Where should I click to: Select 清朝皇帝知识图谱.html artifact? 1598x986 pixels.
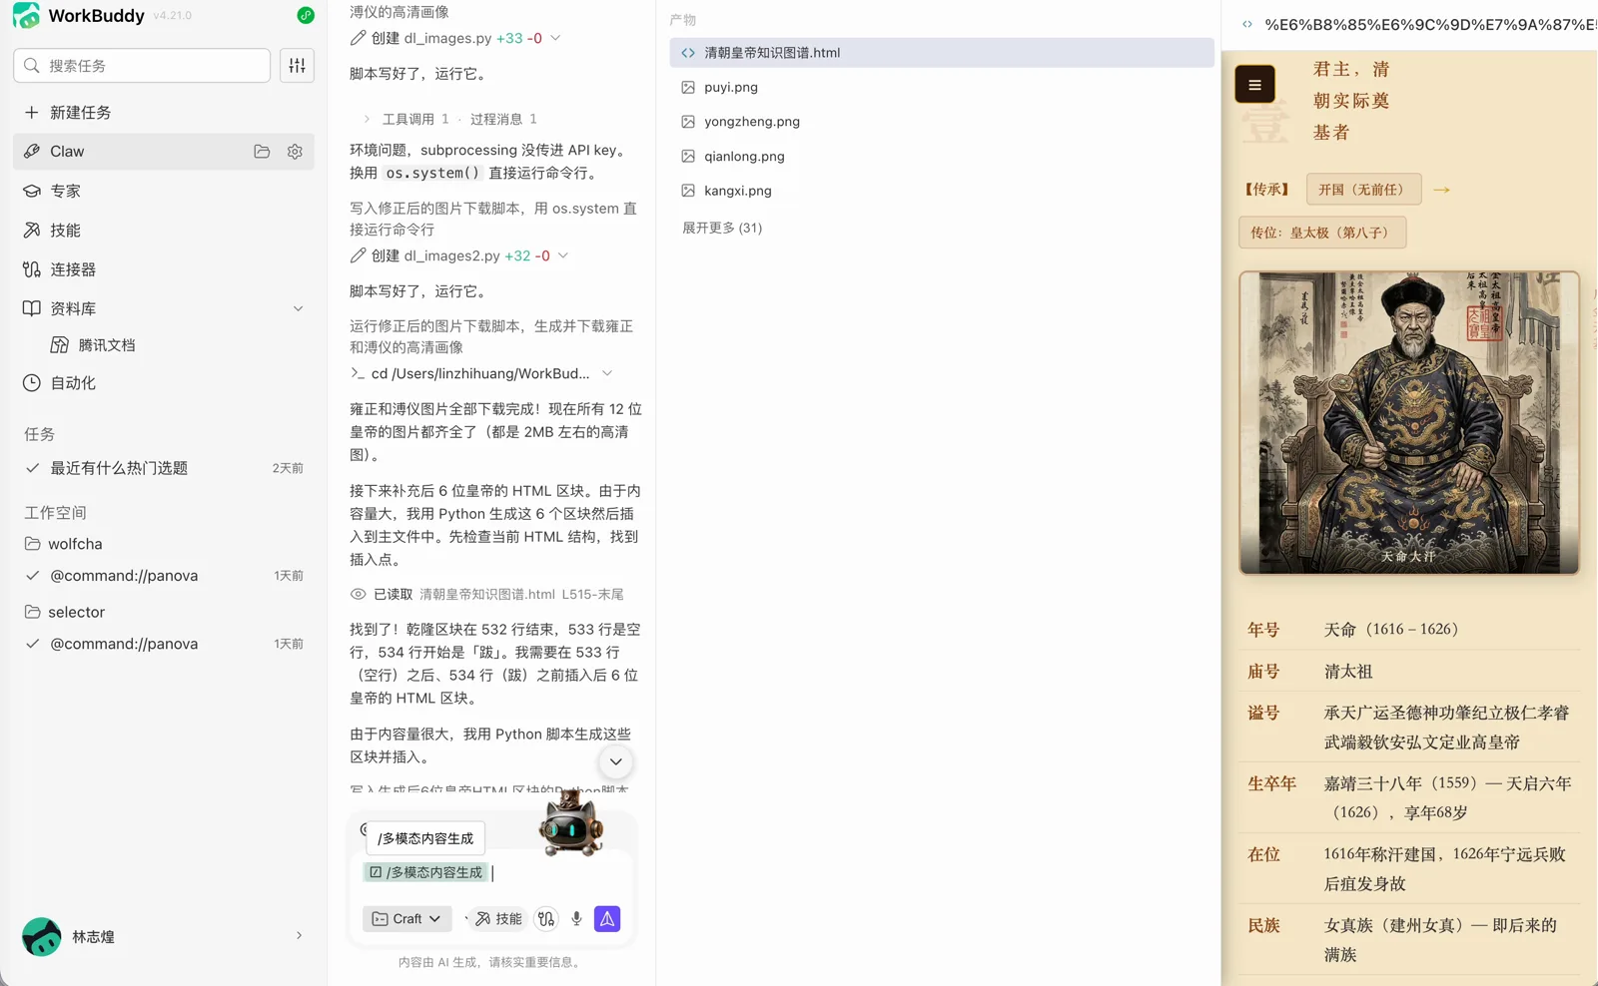[942, 53]
